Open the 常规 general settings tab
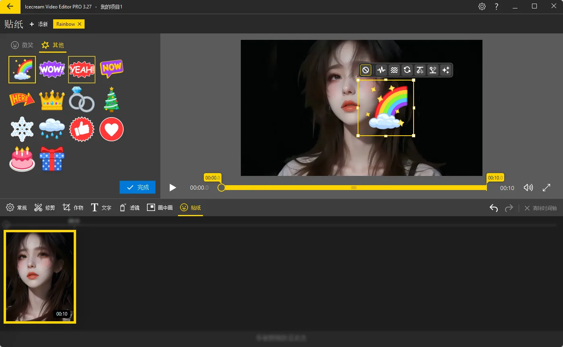Viewport: 563px width, 347px height. pos(17,208)
